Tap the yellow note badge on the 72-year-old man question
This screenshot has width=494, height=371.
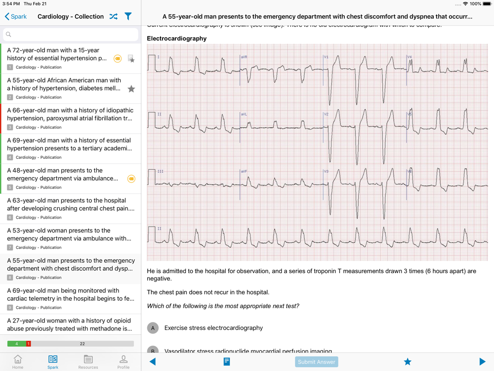(118, 59)
